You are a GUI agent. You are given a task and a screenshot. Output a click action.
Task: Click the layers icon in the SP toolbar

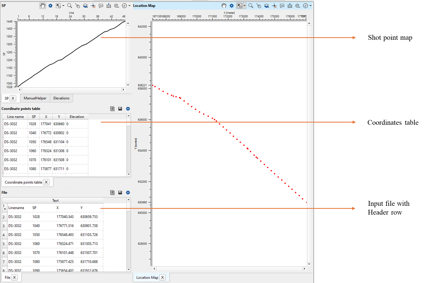tap(85, 6)
